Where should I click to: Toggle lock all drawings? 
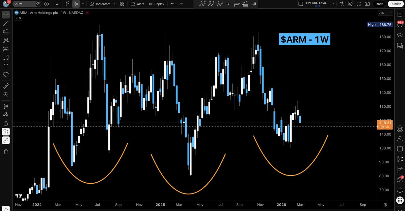coord(6,123)
